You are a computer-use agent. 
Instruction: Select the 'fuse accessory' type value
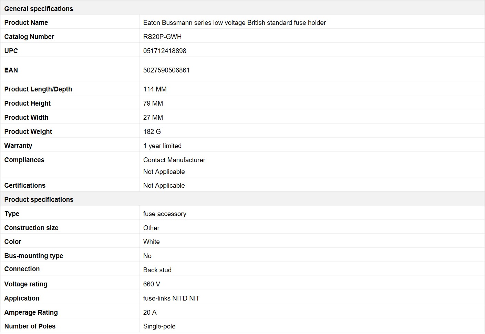(x=165, y=214)
